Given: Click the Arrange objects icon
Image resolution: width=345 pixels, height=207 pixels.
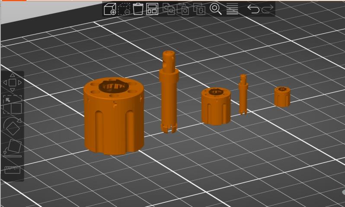Looking at the screenshot, I should (152, 9).
